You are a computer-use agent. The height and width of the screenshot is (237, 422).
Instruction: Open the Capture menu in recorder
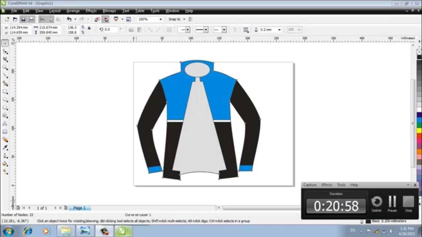pos(310,185)
